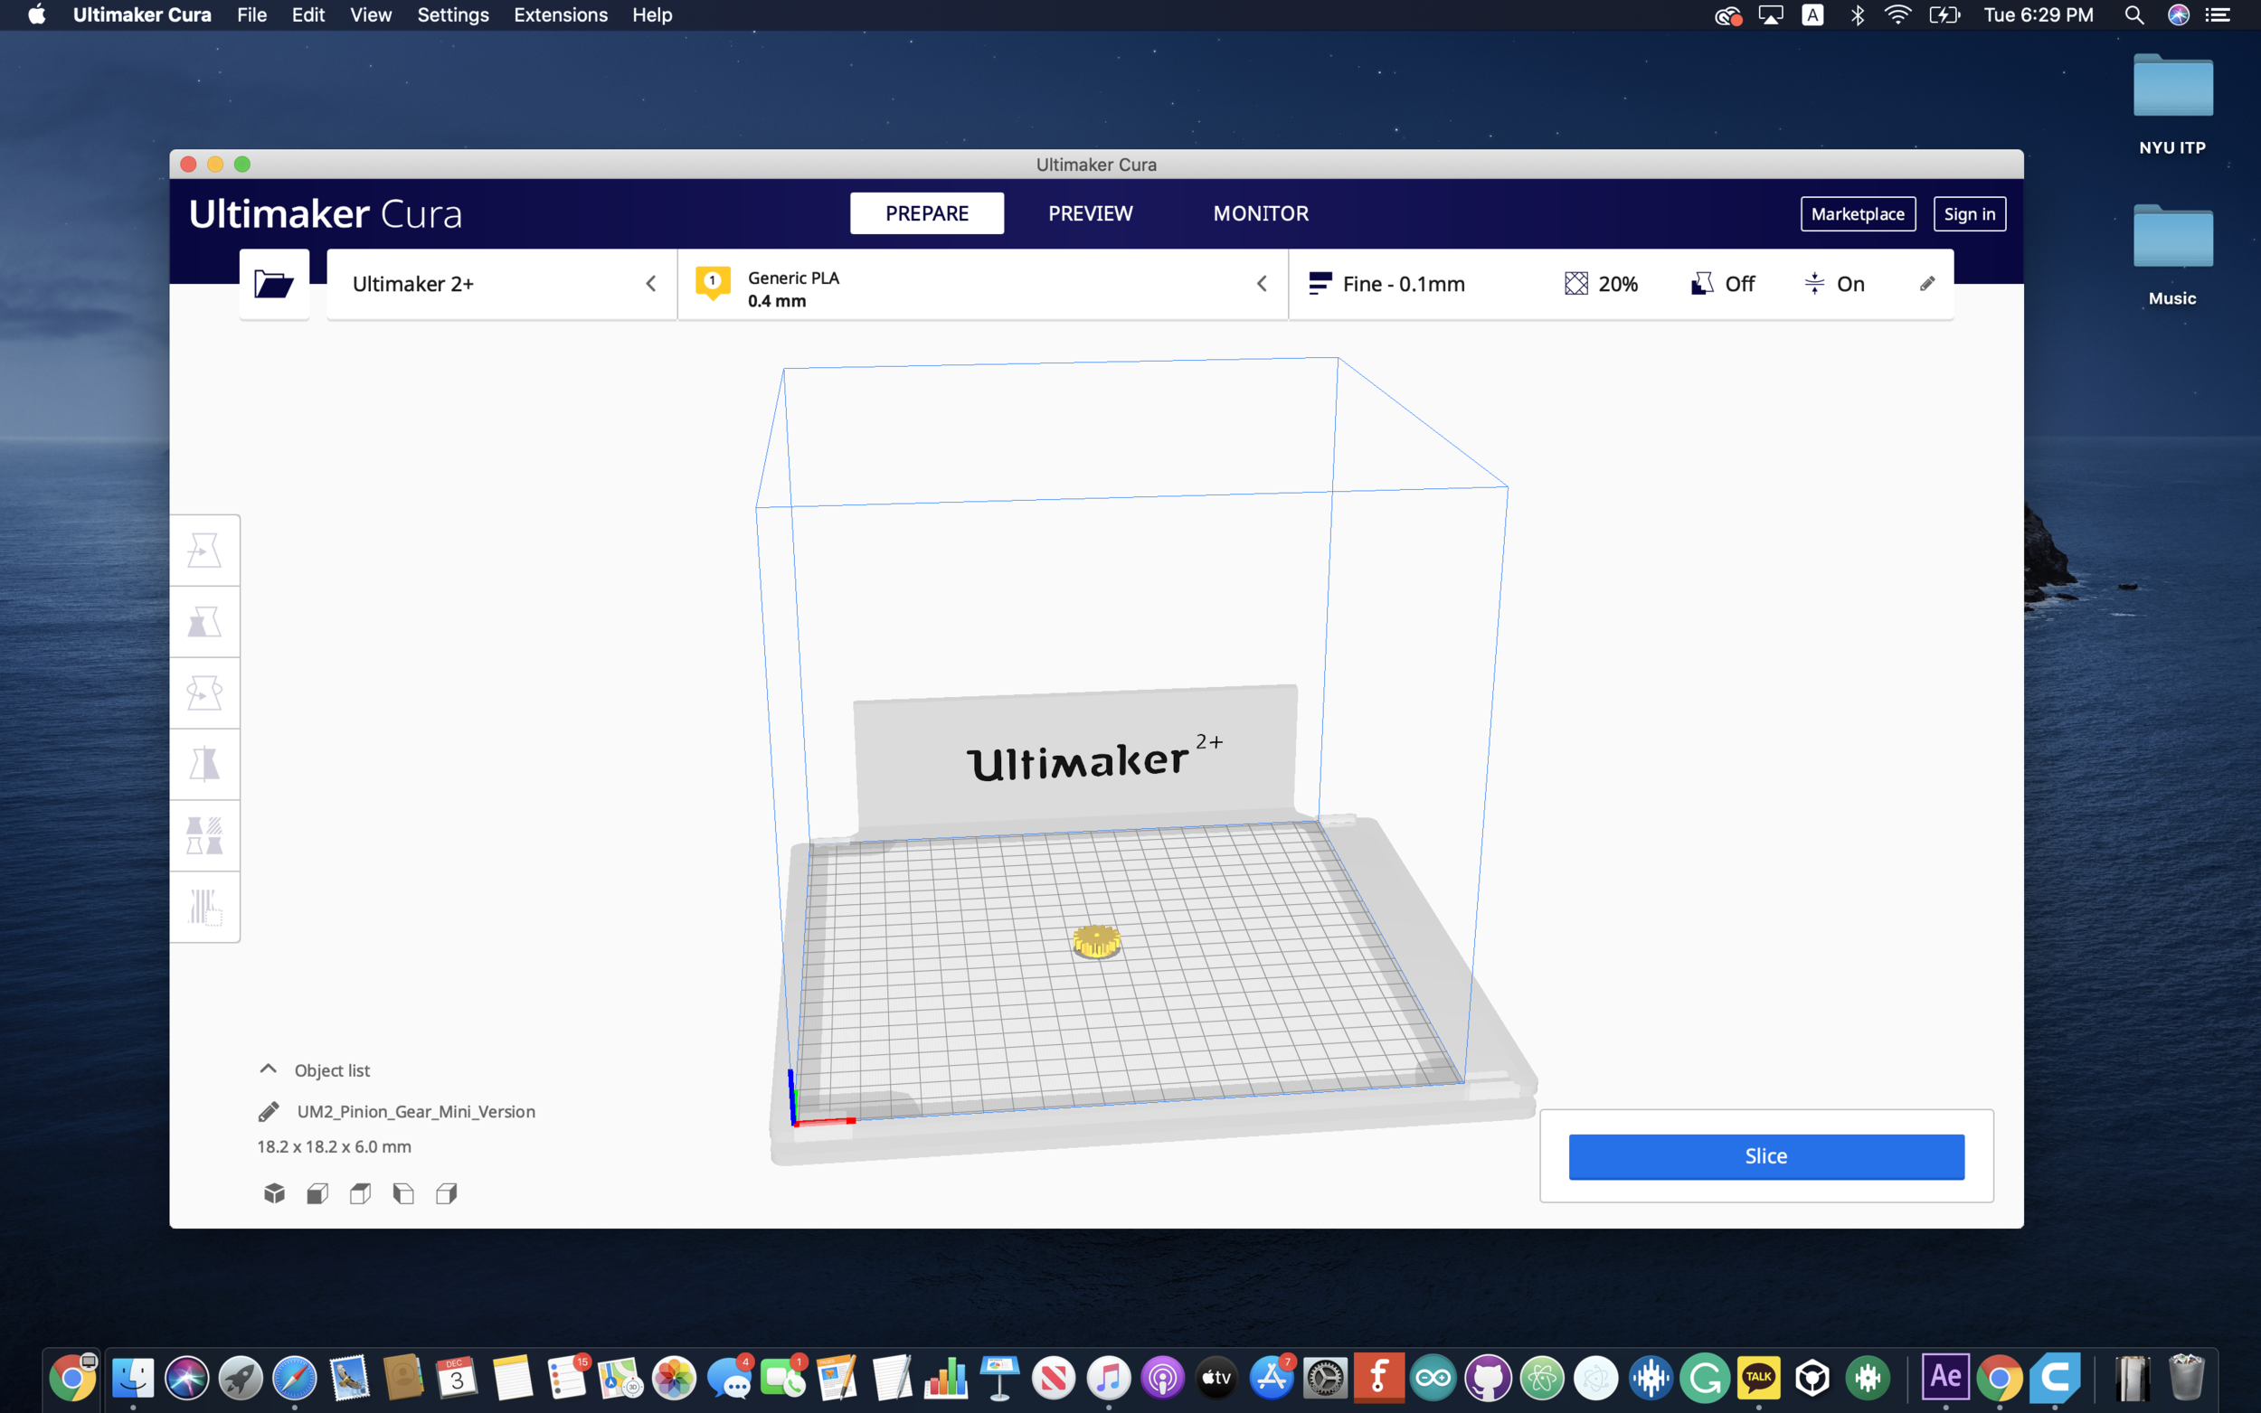
Task: Open GitHub Desktop from the dock
Action: (x=1487, y=1378)
